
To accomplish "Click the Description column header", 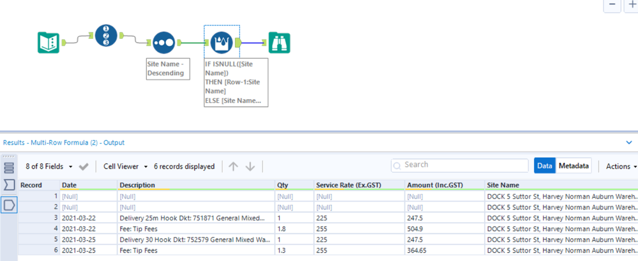I will pos(196,185).
